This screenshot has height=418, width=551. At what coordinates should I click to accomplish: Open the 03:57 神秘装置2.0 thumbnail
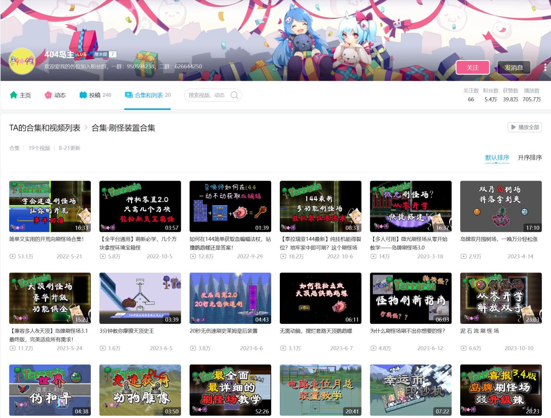(140, 206)
